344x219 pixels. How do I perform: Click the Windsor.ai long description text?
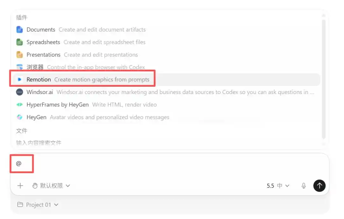(x=185, y=92)
